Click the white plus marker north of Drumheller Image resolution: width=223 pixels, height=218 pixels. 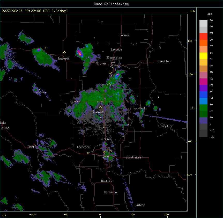(158, 97)
